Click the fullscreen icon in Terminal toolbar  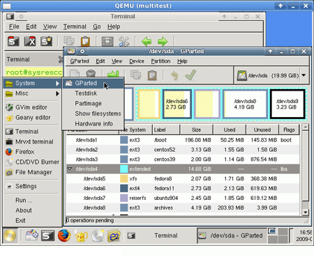click(x=107, y=42)
